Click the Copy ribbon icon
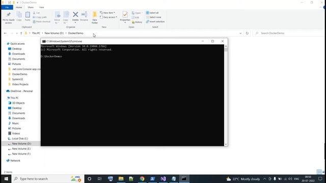The height and width of the screenshot is (183, 326). tap(19, 16)
